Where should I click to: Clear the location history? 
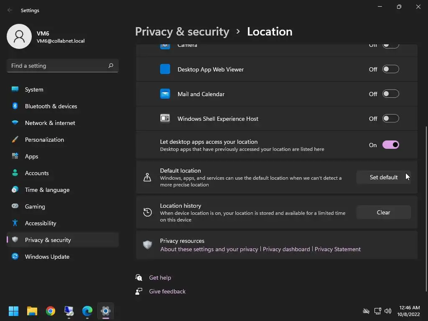[x=384, y=212]
